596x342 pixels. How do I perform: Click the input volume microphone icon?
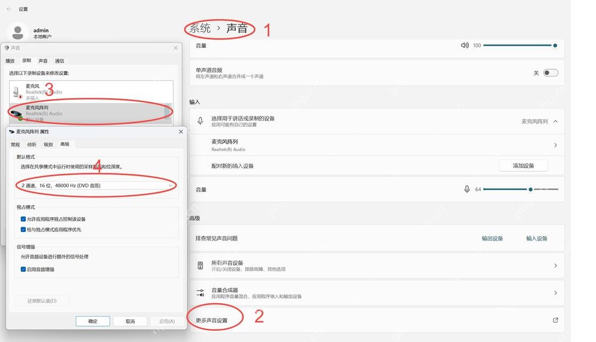(467, 189)
